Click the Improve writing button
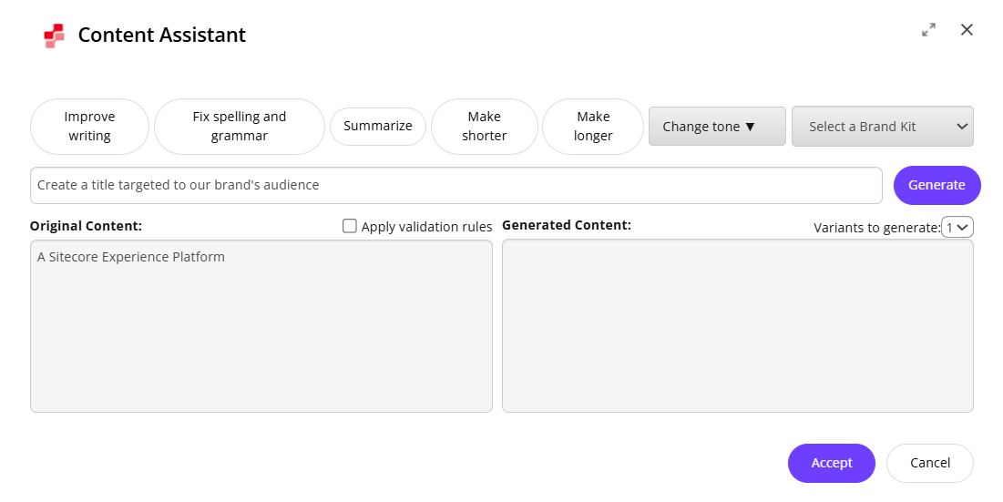 (x=89, y=127)
